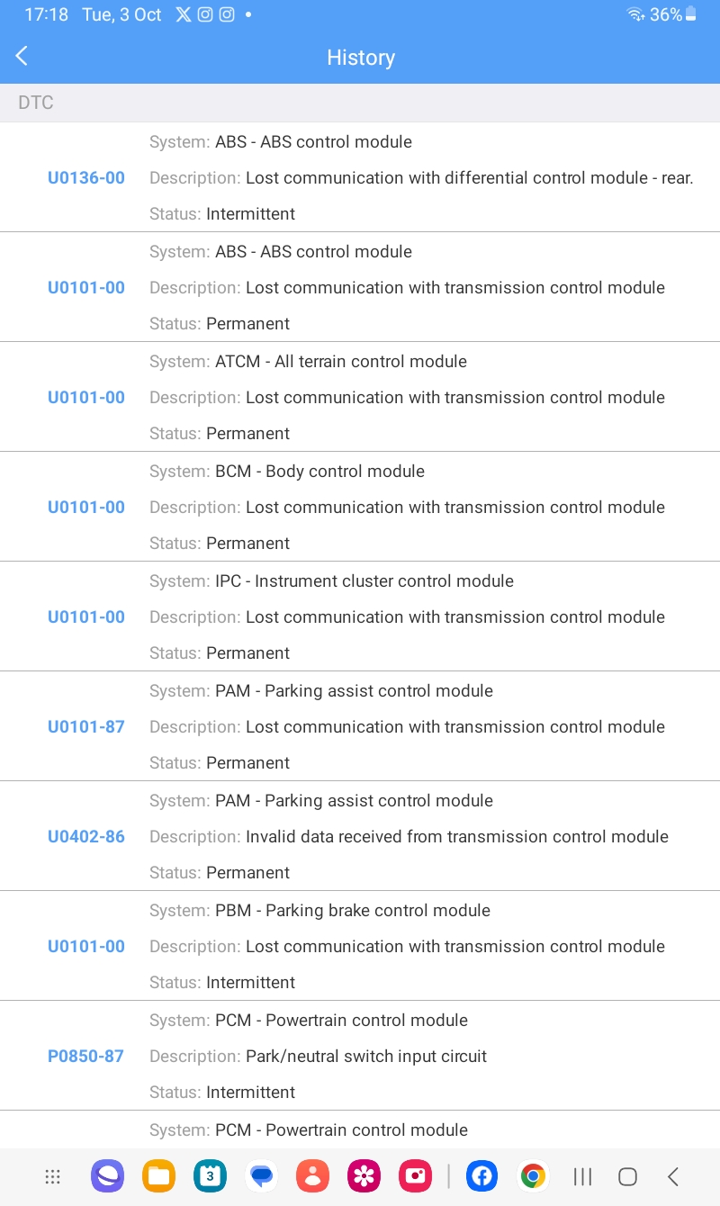Tap the recent apps navigation button
Viewport: 720px width, 1206px height.
click(x=583, y=1176)
